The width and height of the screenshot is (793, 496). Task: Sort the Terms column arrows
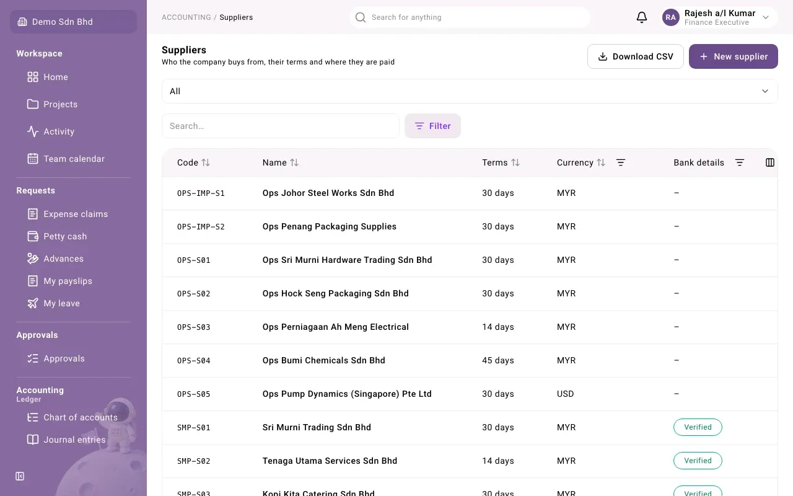coord(515,162)
